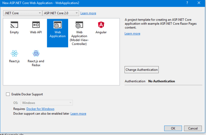Follow the Docker for Windows link
The width and height of the screenshot is (206, 135).
point(40,109)
